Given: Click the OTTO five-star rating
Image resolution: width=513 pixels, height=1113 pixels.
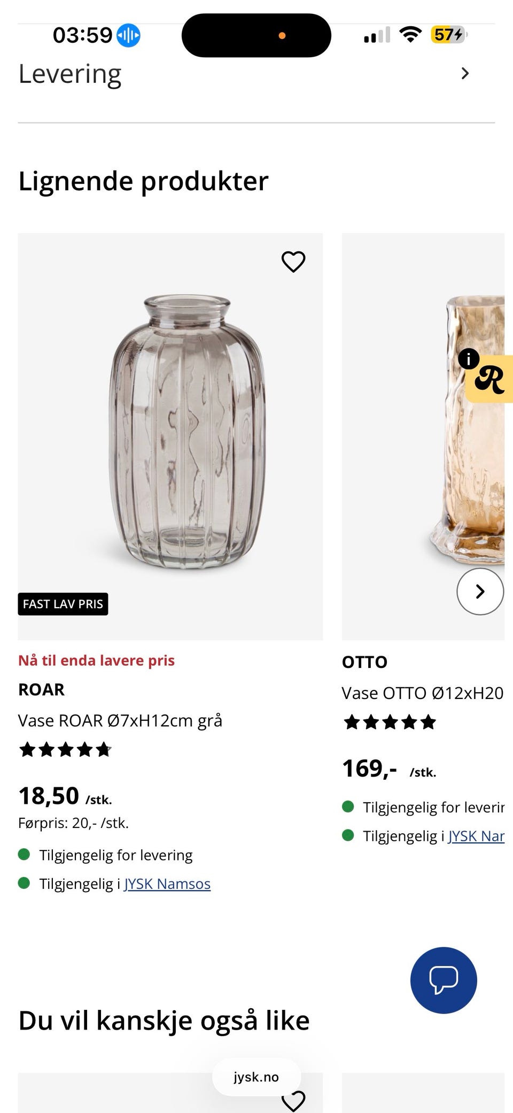Looking at the screenshot, I should click(x=390, y=722).
